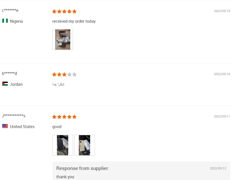The image size is (236, 180).
Task: Click the five-star rating of Nigeria review
Action: [x=64, y=11]
